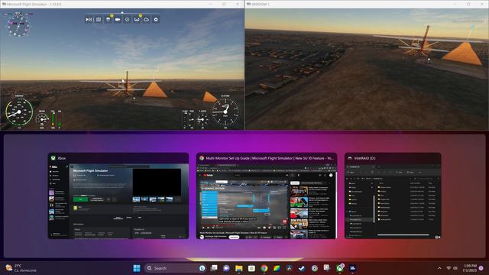
Task: Click the round compass icon in flight toolbar
Action: (128, 20)
